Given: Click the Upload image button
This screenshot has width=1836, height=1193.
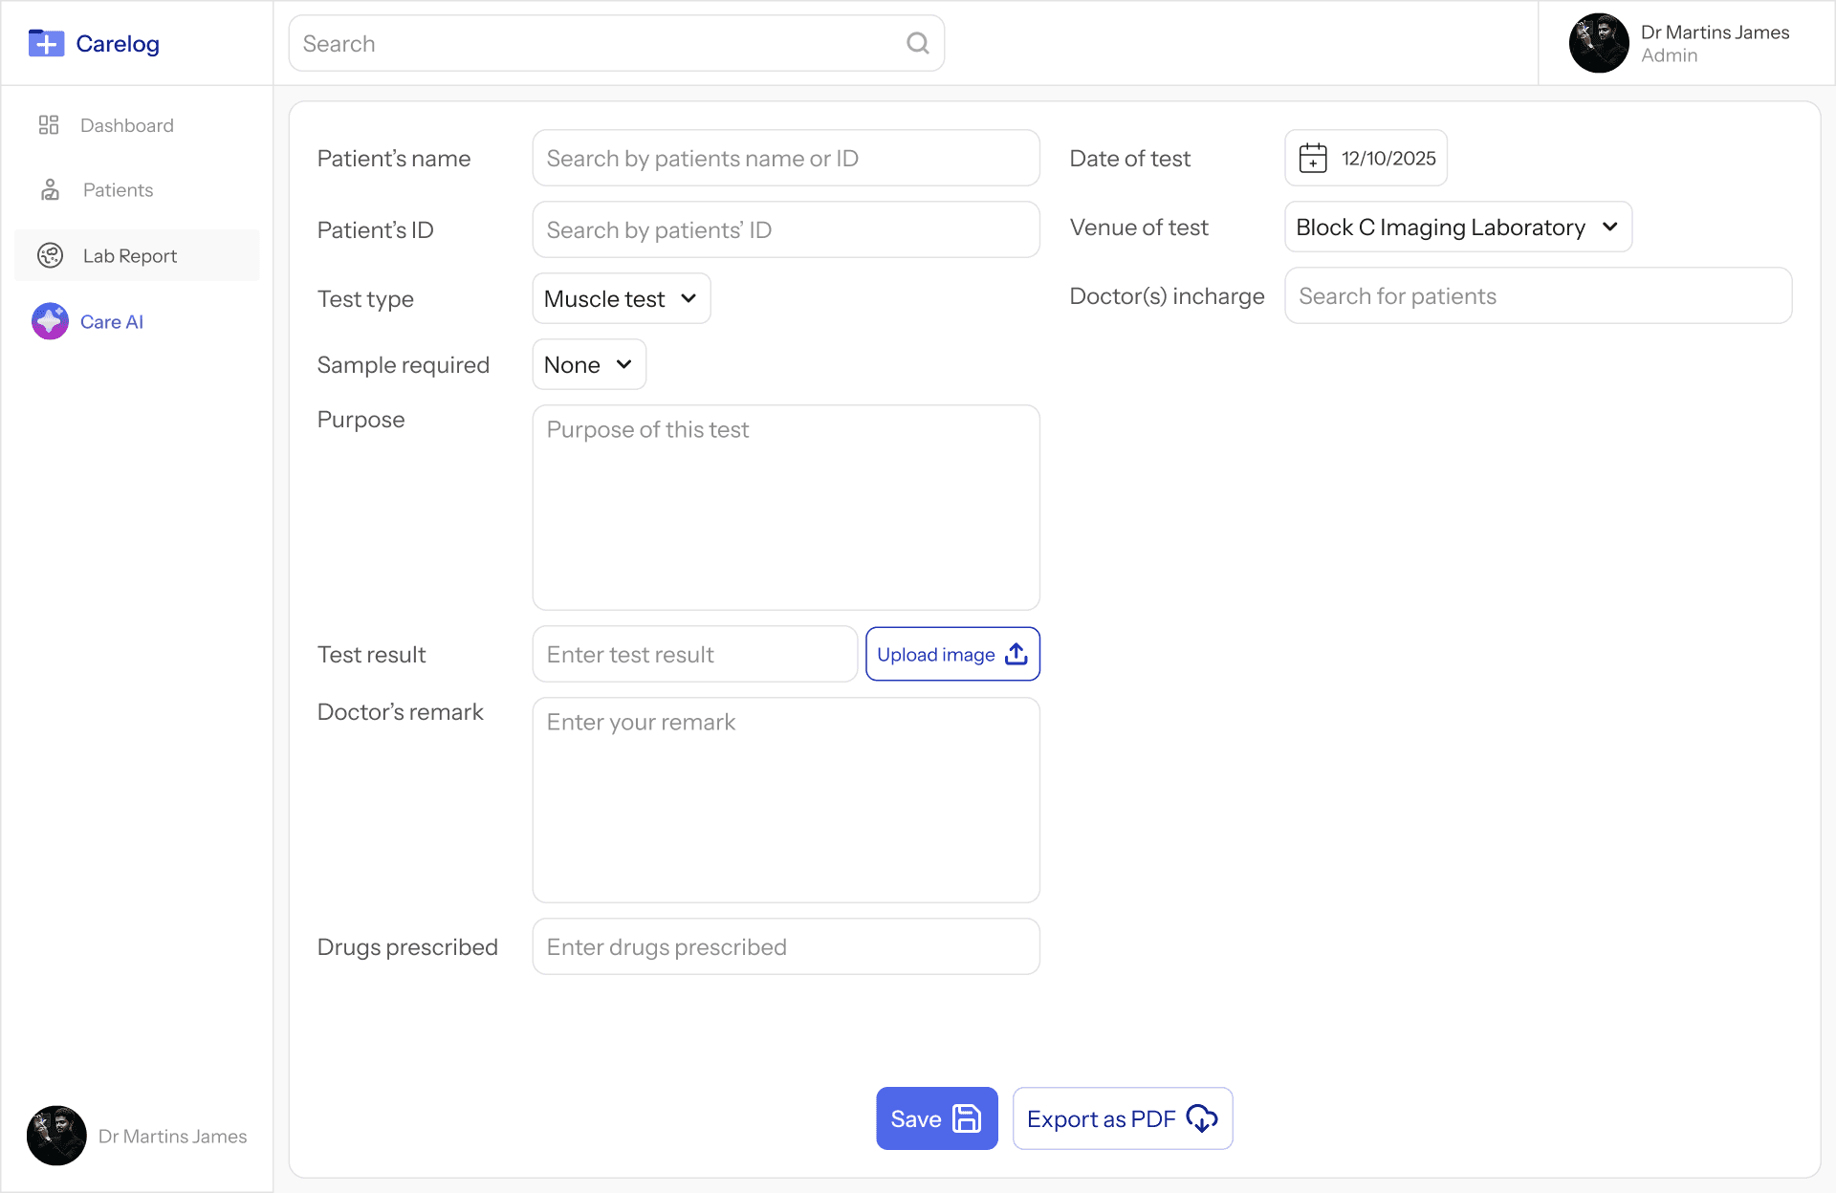Looking at the screenshot, I should click(x=951, y=654).
